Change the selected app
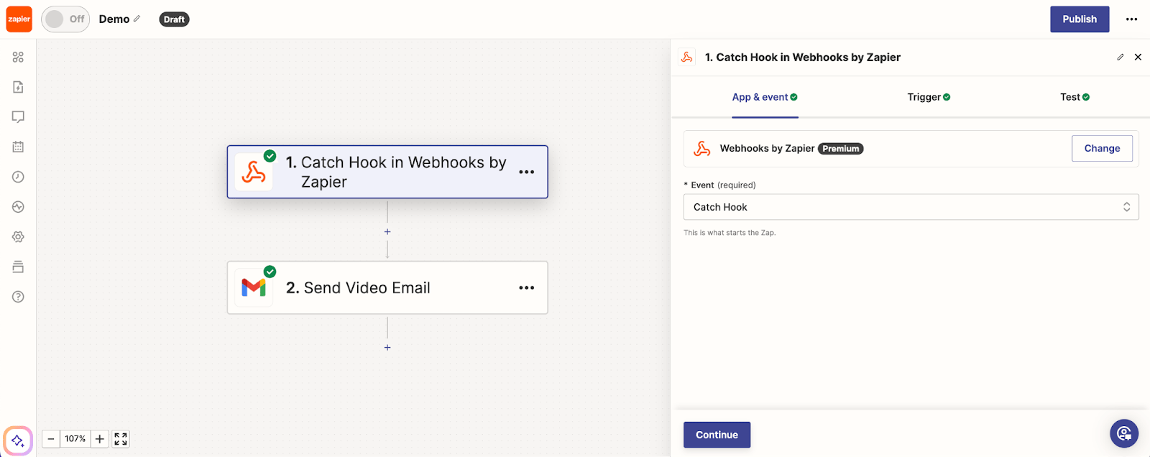Image resolution: width=1150 pixels, height=457 pixels. click(x=1102, y=148)
